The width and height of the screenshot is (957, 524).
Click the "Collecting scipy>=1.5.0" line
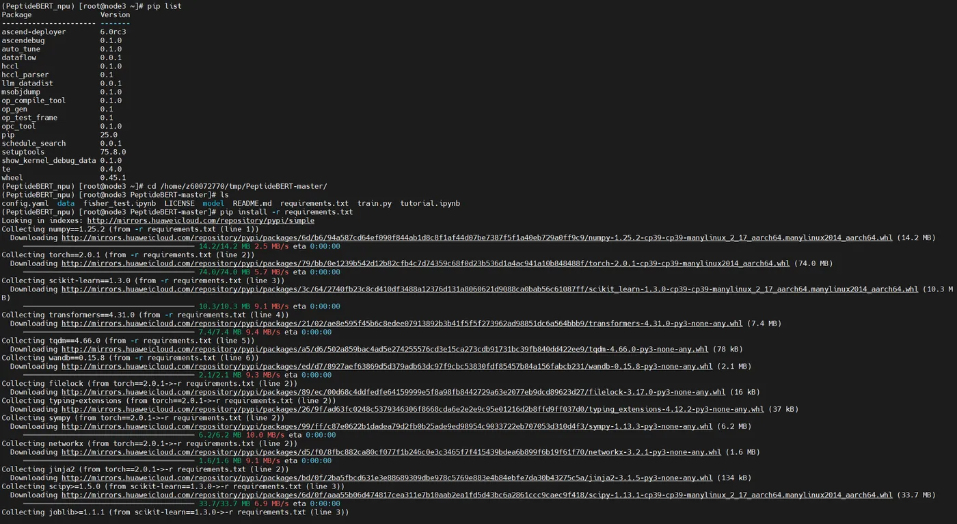tap(173, 486)
